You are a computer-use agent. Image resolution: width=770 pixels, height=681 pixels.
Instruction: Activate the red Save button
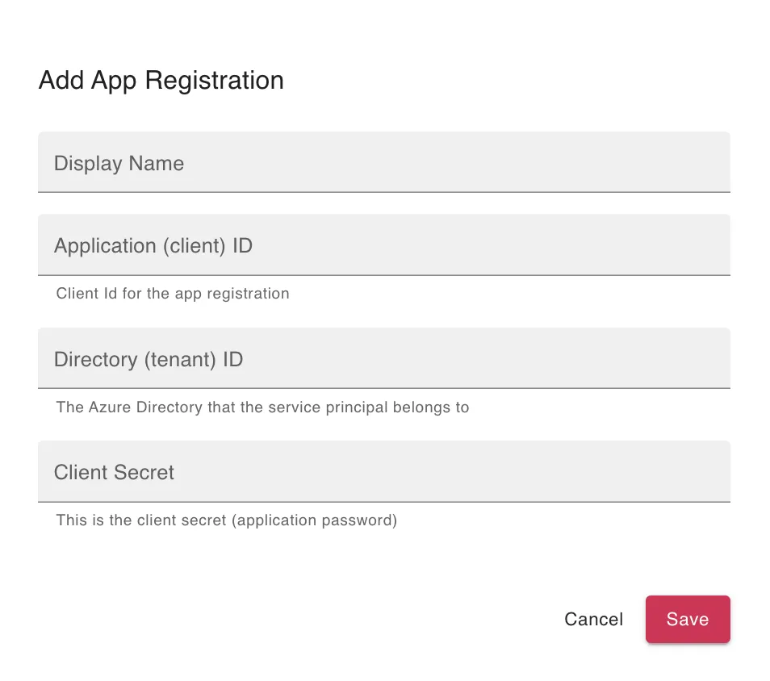(x=688, y=619)
